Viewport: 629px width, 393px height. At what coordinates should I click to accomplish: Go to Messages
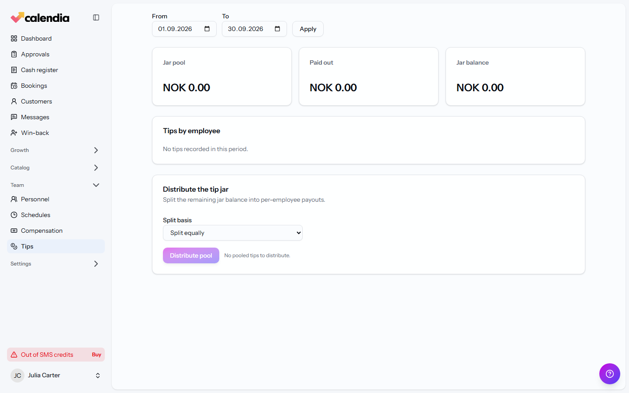click(56, 117)
